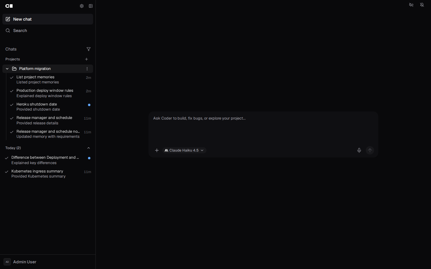The width and height of the screenshot is (431, 269).
Task: Collapse the today (2) section
Action: point(89,148)
